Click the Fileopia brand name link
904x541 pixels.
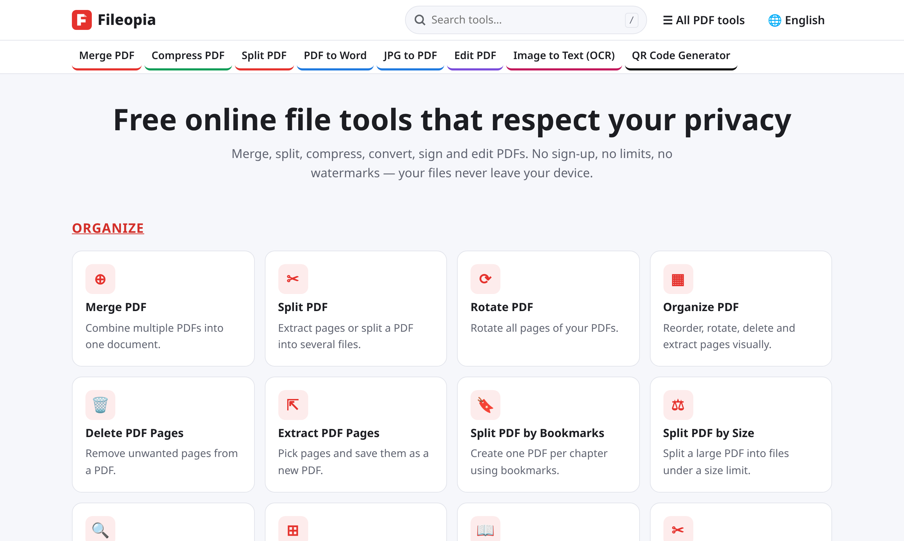tap(126, 20)
